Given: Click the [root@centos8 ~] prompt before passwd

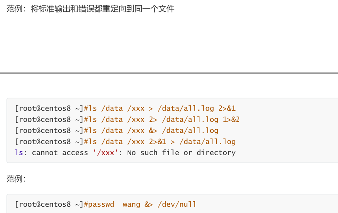Looking at the screenshot, I should tap(49, 204).
